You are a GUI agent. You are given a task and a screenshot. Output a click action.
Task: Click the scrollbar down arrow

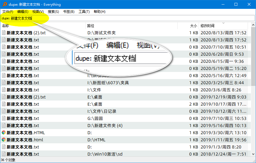click(253, 154)
